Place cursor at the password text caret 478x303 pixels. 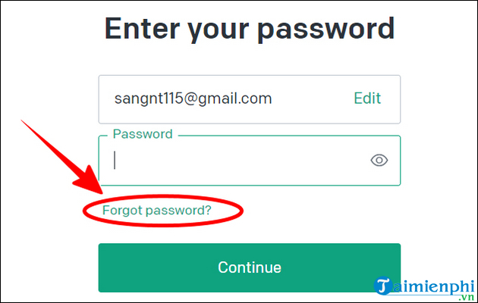pyautogui.click(x=115, y=160)
